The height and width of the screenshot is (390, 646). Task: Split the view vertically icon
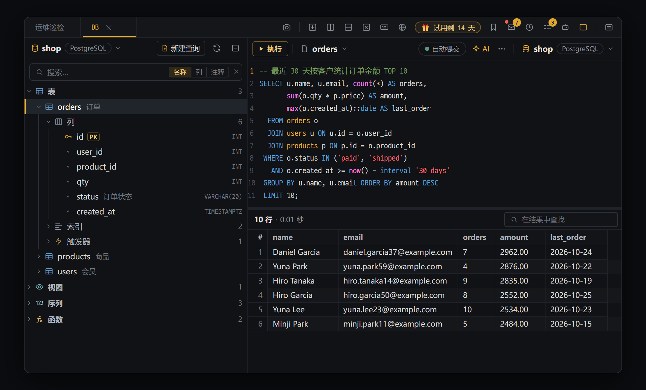point(330,28)
